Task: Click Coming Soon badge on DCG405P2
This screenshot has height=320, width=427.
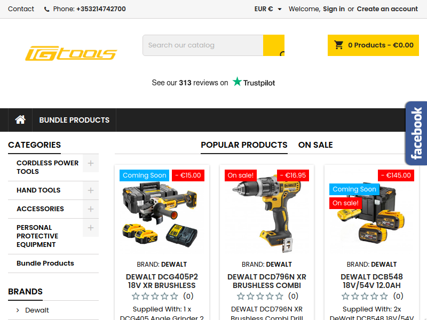Action: (x=144, y=175)
